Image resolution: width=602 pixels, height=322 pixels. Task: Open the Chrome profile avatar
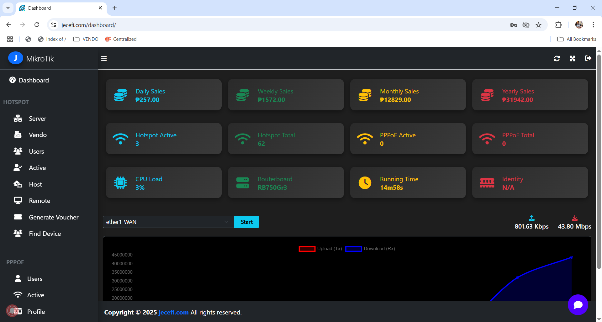pos(579,25)
